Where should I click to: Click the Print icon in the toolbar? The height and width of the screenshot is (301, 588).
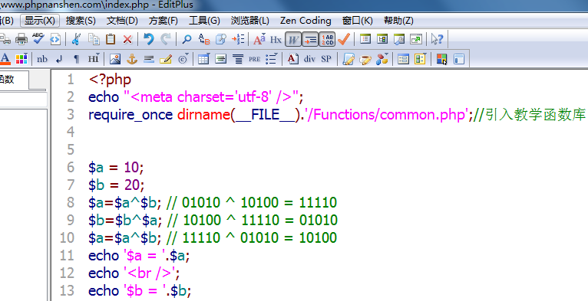click(21, 39)
